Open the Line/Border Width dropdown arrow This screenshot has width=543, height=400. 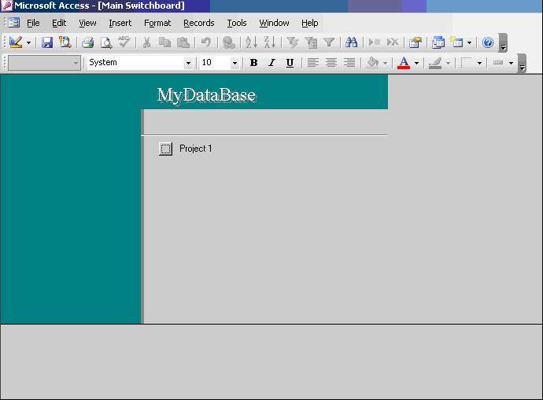(479, 63)
